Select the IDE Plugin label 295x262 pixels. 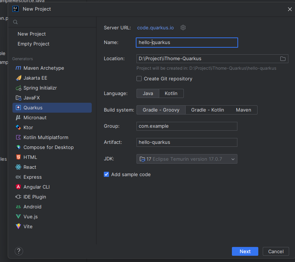pyautogui.click(x=35, y=197)
